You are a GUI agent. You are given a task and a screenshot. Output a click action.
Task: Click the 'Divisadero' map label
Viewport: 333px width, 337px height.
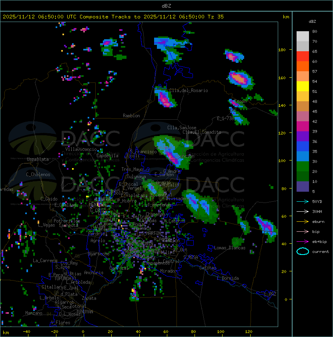[178, 199]
